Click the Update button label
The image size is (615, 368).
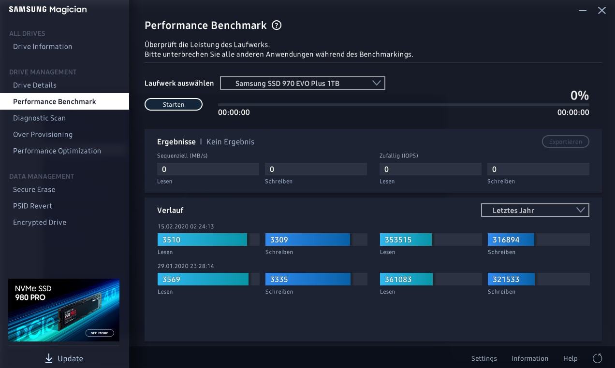pyautogui.click(x=70, y=358)
